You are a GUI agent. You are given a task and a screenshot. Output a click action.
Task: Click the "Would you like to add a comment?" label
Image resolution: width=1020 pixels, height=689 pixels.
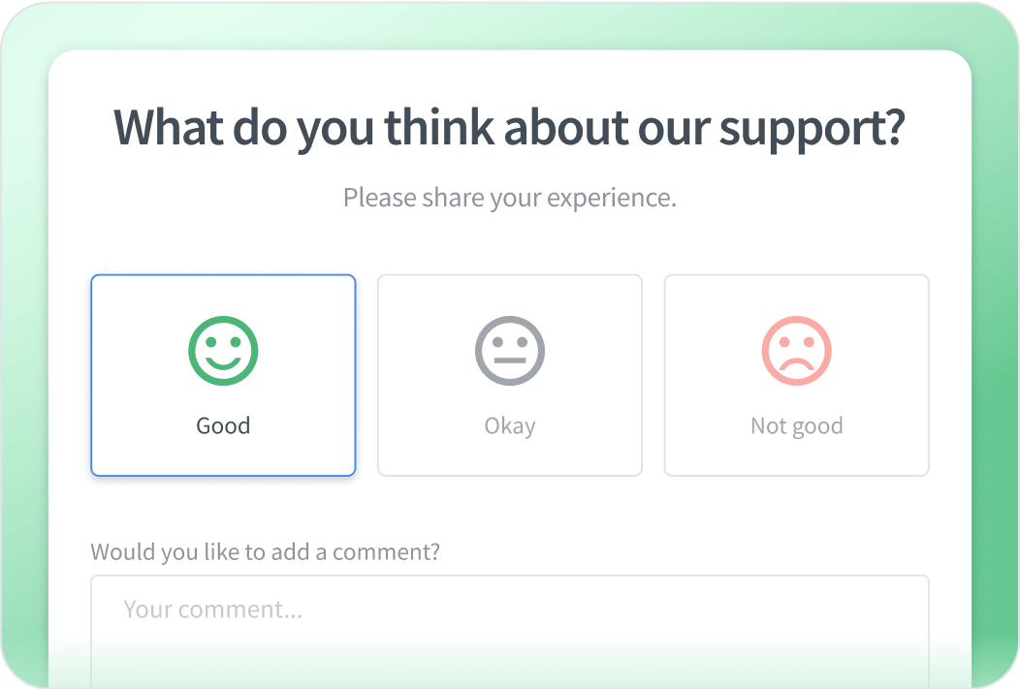point(266,551)
